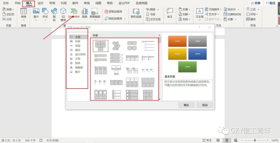280x143 pixels.
Task: Insert 图标 icons from the ribbon
Action: (54, 15)
